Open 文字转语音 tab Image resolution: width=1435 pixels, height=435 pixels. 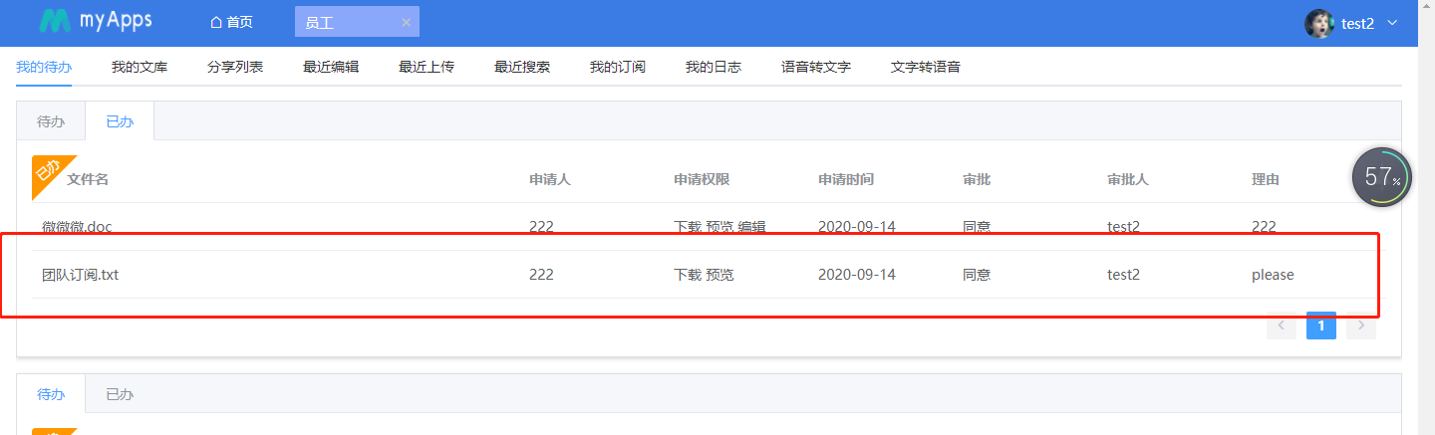926,68
